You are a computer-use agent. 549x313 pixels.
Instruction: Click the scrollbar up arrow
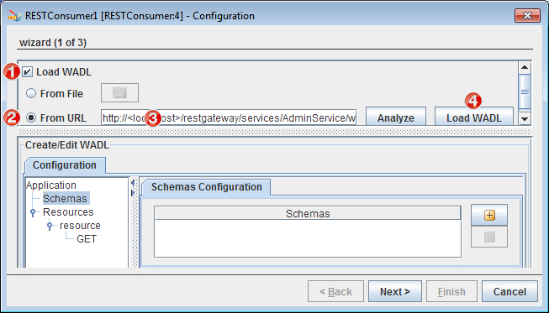pos(525,68)
